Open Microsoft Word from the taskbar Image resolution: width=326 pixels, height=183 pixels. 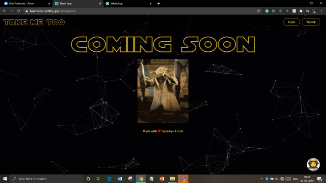coord(120,179)
